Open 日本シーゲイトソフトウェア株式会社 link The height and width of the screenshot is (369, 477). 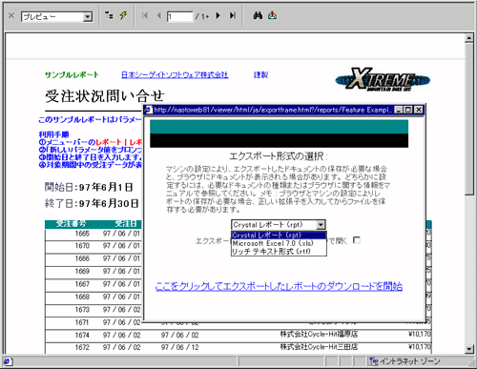click(175, 75)
